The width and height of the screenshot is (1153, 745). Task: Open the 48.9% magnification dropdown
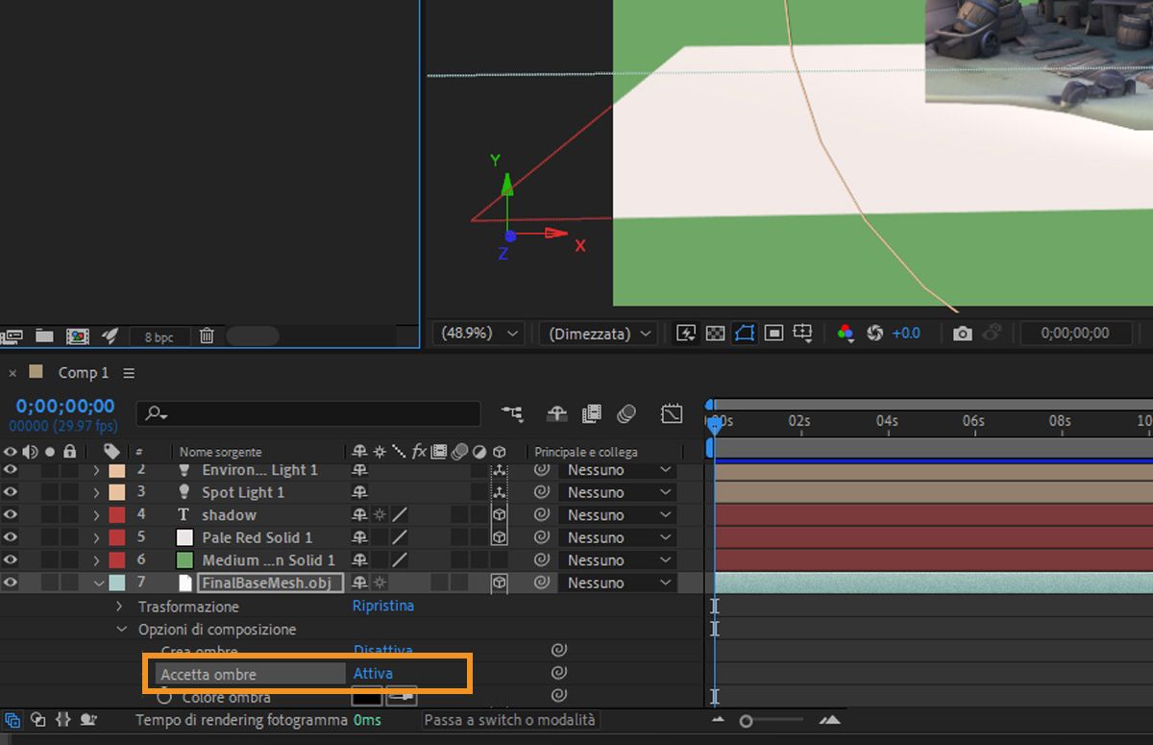[x=476, y=333]
